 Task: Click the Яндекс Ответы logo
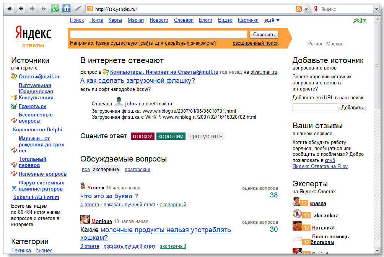click(x=33, y=37)
